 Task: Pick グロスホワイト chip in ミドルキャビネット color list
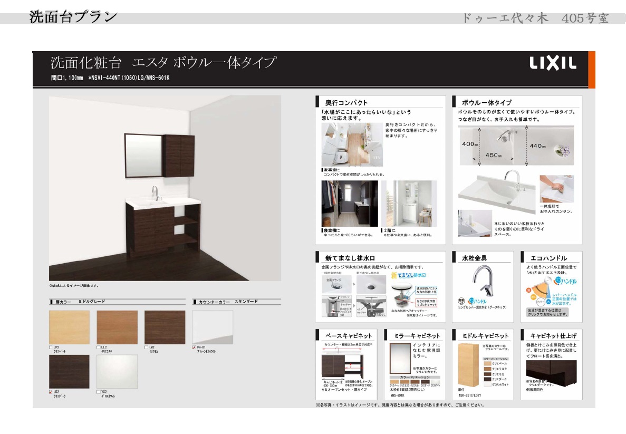(x=487, y=384)
